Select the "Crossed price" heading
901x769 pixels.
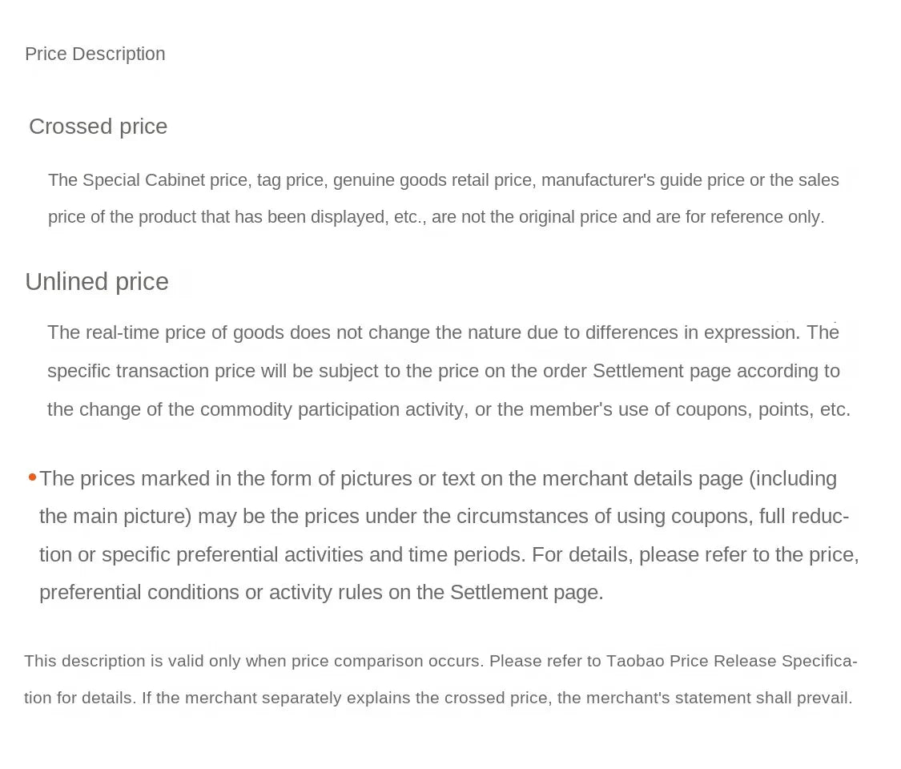(98, 127)
